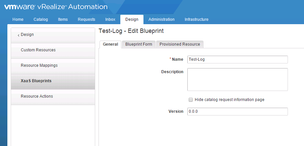304x146 pixels.
Task: Click the Version field label
Action: [176, 111]
